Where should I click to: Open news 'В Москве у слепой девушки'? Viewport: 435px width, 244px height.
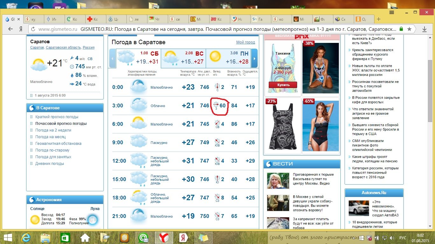(x=313, y=203)
